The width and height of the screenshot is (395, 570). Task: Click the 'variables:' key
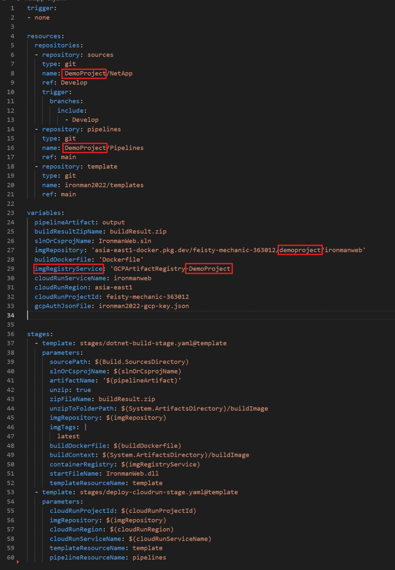46,213
